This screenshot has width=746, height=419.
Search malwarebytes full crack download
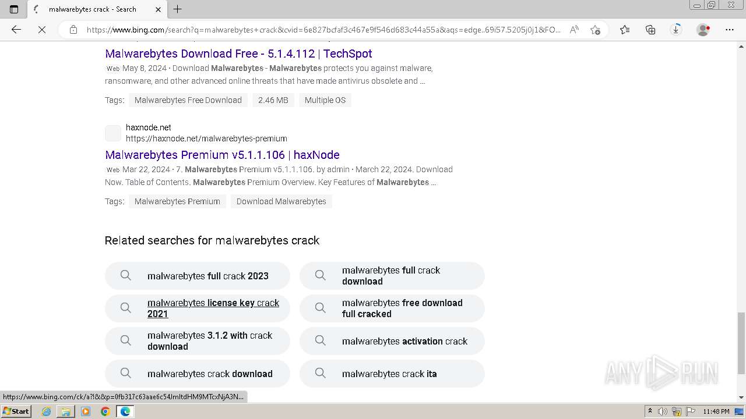392,276
